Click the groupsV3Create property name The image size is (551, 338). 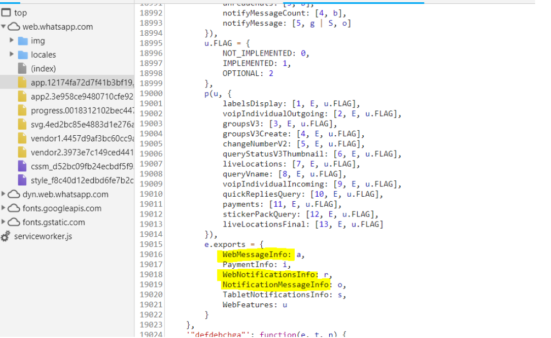pos(255,134)
